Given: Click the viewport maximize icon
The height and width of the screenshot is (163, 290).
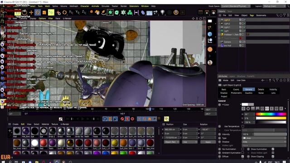Looking at the screenshot, I should pos(204,19).
